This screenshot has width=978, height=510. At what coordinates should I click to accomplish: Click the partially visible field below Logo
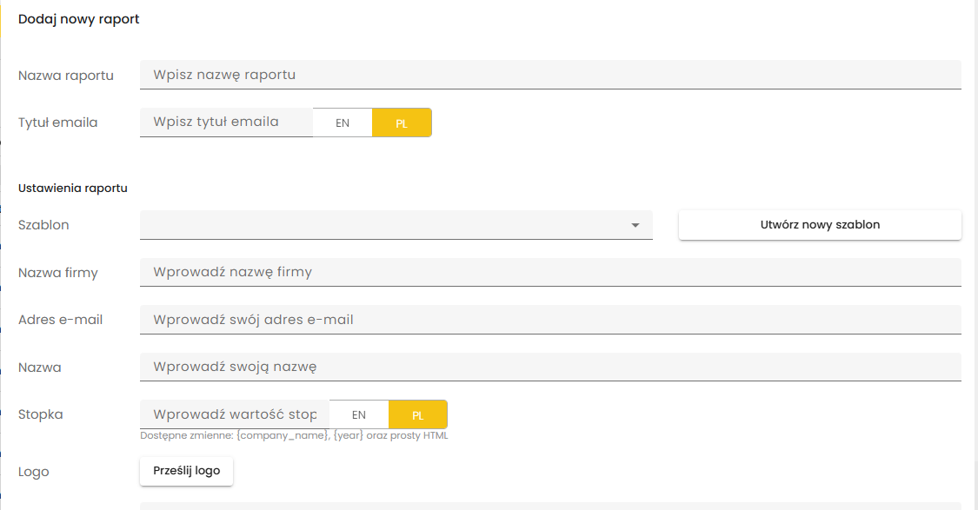pyautogui.click(x=550, y=506)
